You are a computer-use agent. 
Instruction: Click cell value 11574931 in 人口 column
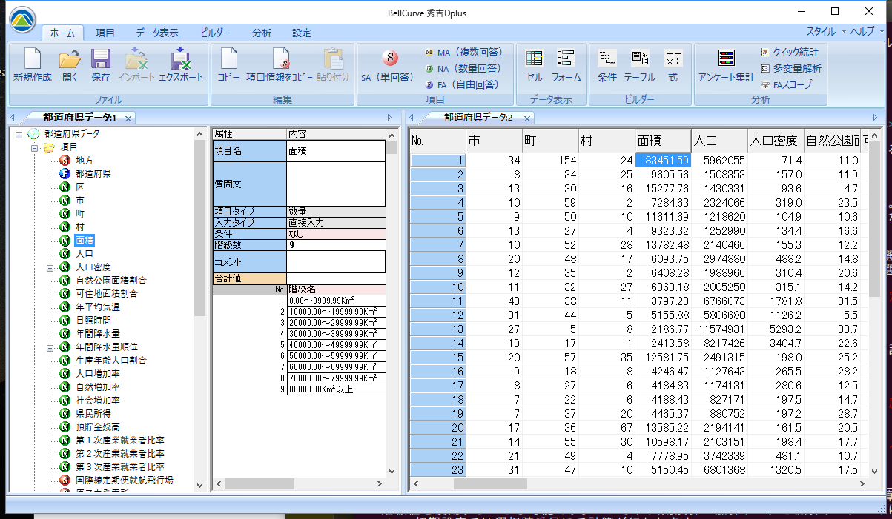718,328
